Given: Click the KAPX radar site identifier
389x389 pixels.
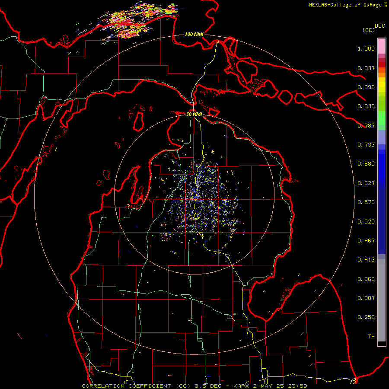Looking at the screenshot, I should point(242,386).
